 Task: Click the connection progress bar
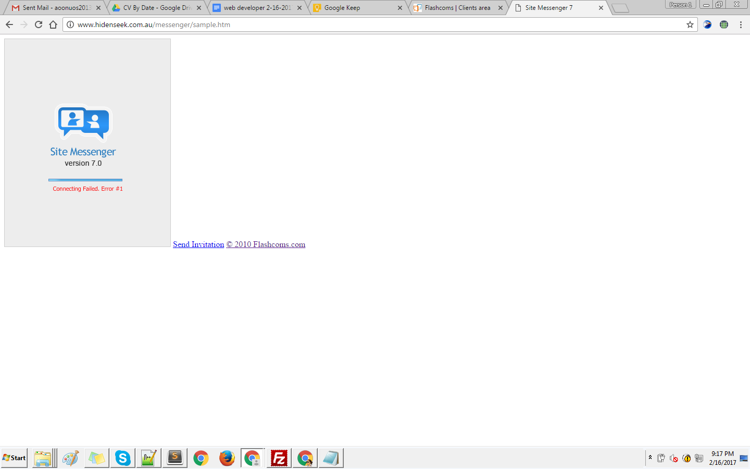pos(85,180)
